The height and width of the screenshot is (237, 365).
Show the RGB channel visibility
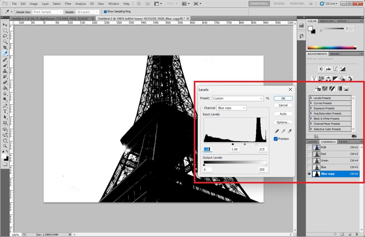pyautogui.click(x=309, y=147)
